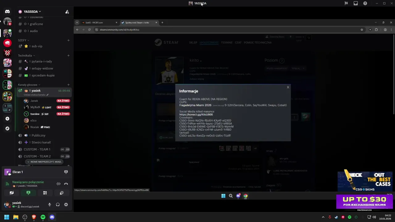Screen dimensions: 395x222
Task: Add a channel to the SZEFY category
Action: 69,40
